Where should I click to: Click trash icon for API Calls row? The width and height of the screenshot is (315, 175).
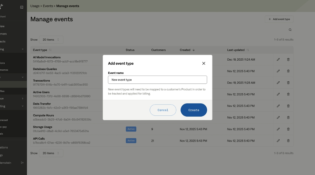288,141
